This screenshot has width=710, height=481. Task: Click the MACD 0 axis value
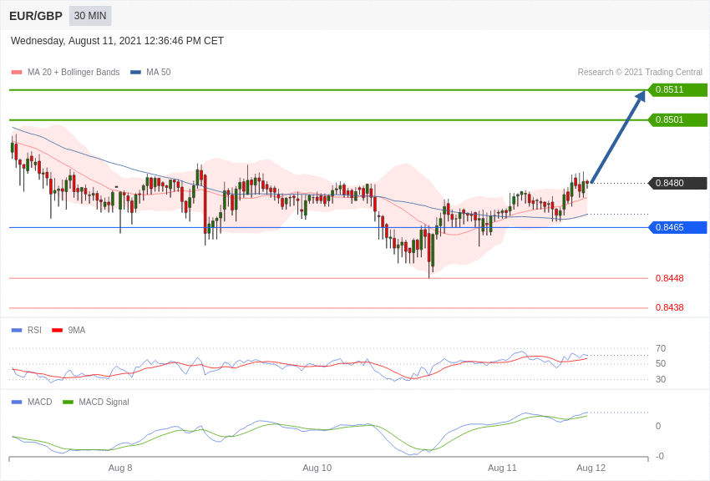[x=658, y=426]
